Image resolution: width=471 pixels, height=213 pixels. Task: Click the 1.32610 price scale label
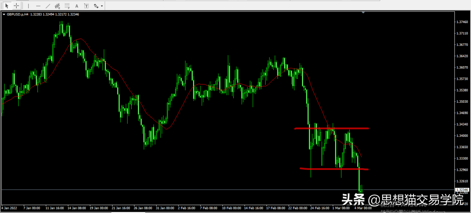tap(462, 181)
